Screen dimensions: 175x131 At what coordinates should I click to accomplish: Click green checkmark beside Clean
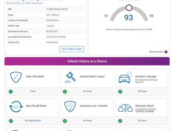pos(11,92)
